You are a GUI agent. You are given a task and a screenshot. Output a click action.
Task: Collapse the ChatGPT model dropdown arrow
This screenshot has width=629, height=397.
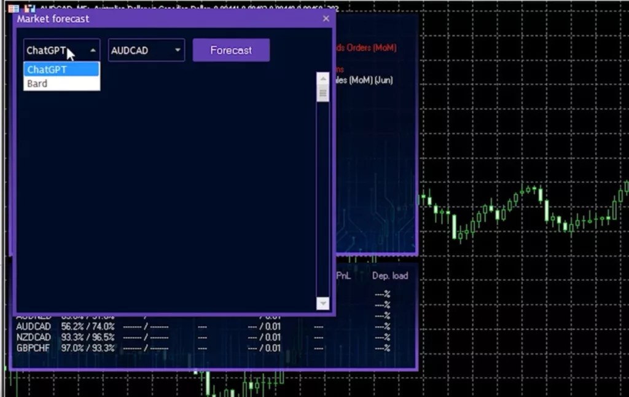93,50
